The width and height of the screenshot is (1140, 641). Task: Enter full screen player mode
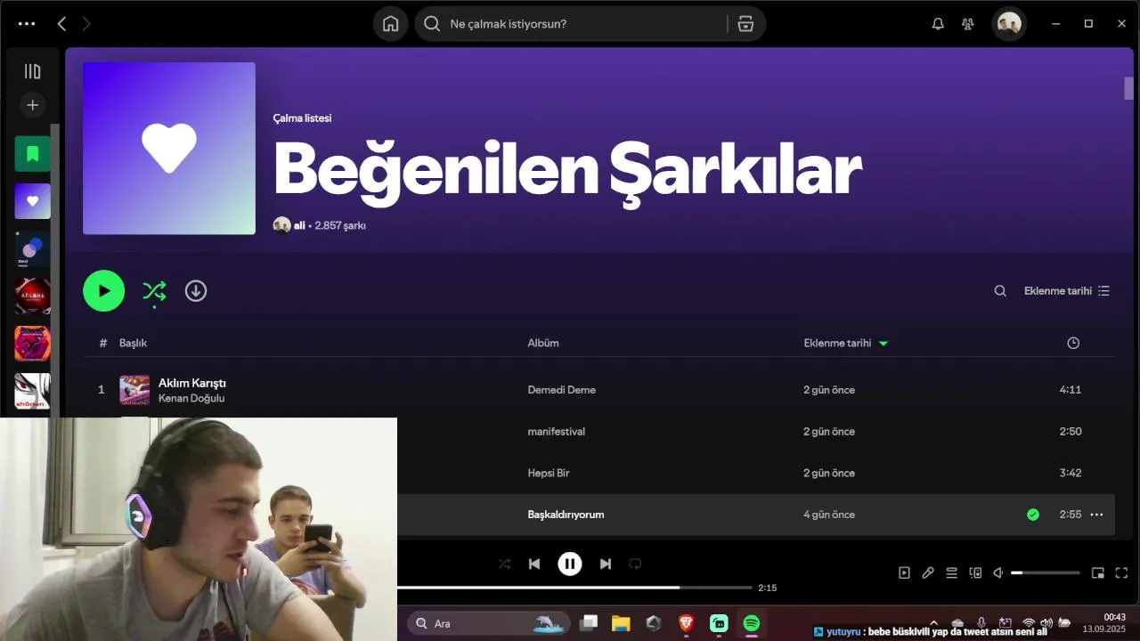click(1122, 573)
